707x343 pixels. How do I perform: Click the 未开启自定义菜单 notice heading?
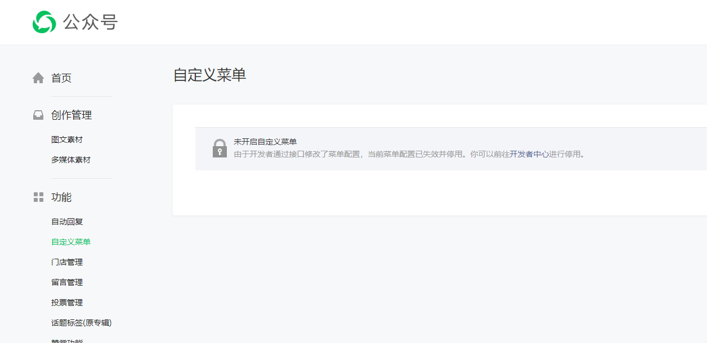(x=265, y=142)
